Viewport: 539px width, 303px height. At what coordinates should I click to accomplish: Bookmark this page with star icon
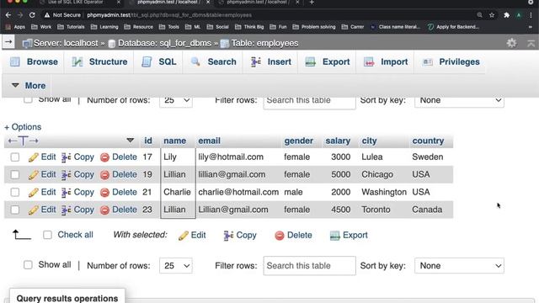492,15
